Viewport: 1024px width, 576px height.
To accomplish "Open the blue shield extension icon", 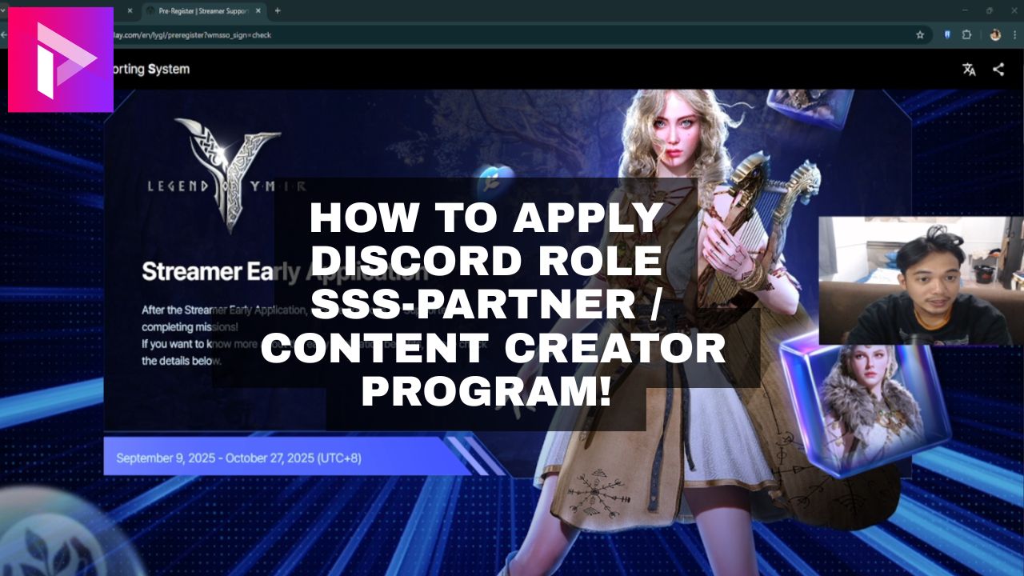I will click(948, 35).
